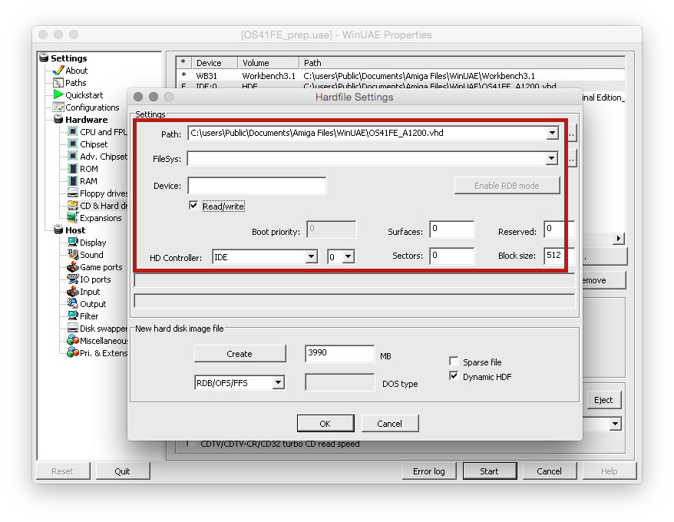Click the IO ports icon
674x522 pixels.
pyautogui.click(x=73, y=279)
